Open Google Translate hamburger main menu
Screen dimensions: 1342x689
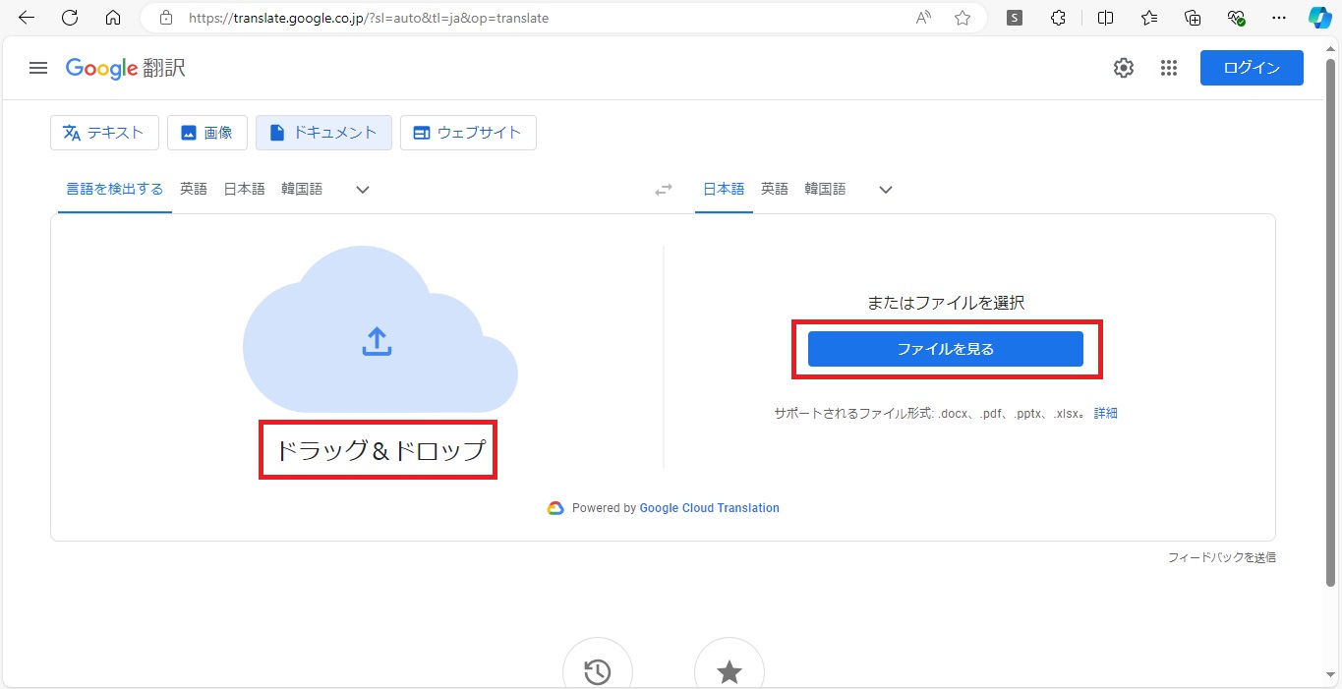pos(38,68)
